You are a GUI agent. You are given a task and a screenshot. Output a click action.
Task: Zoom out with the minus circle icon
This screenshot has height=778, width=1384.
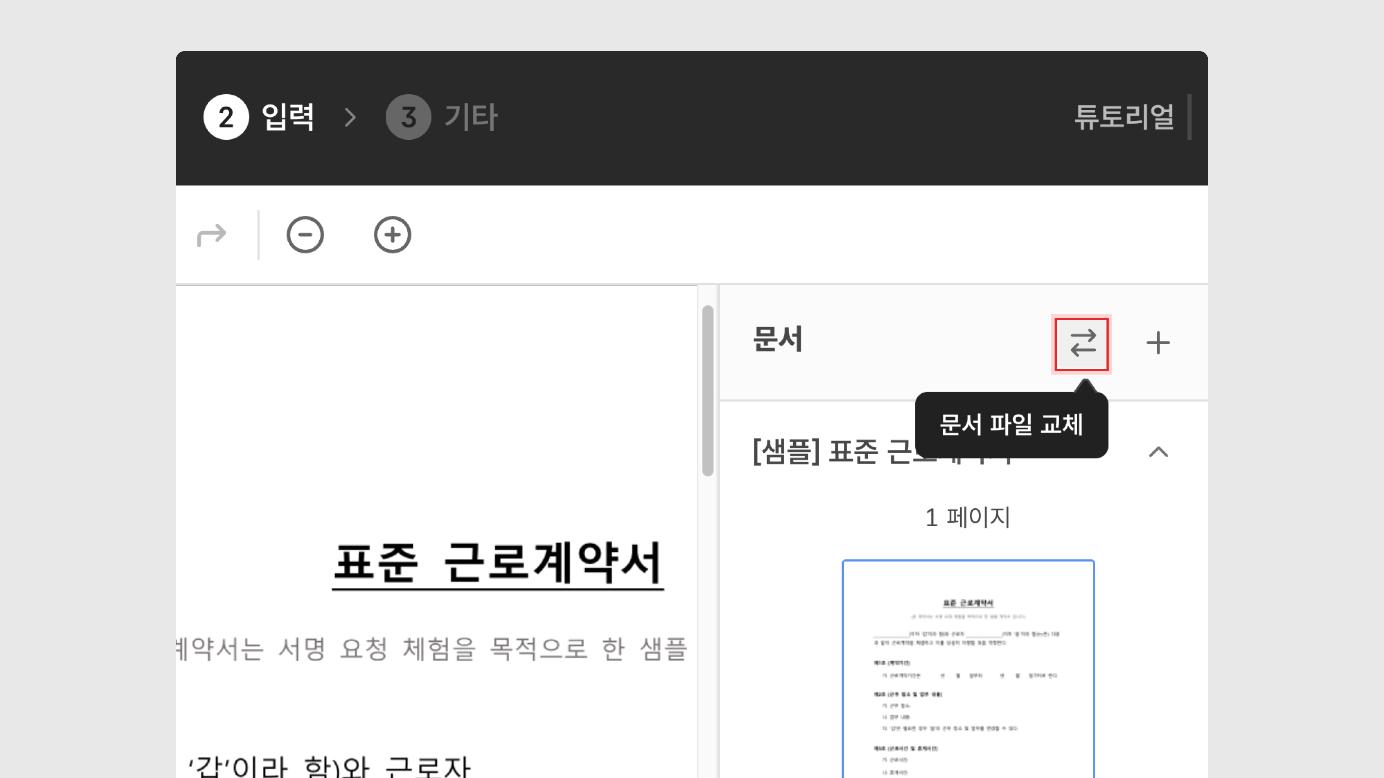(305, 234)
